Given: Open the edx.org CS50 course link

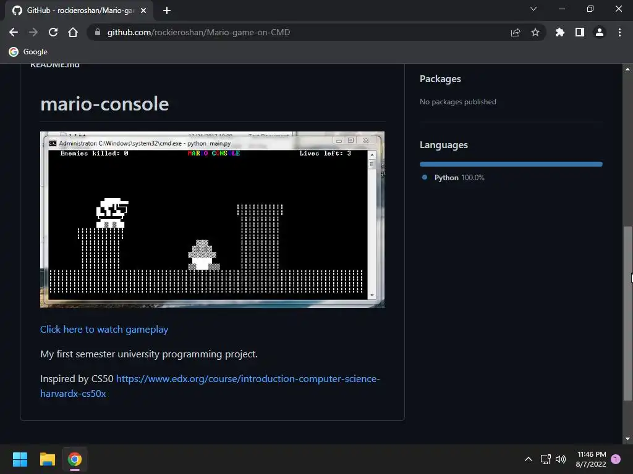Looking at the screenshot, I should tap(210, 386).
